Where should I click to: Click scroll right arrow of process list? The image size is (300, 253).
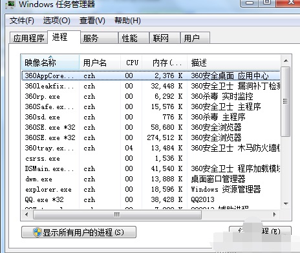[274, 214]
